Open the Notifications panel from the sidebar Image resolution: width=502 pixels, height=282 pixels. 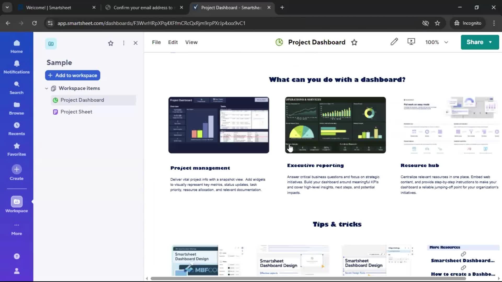point(16,67)
